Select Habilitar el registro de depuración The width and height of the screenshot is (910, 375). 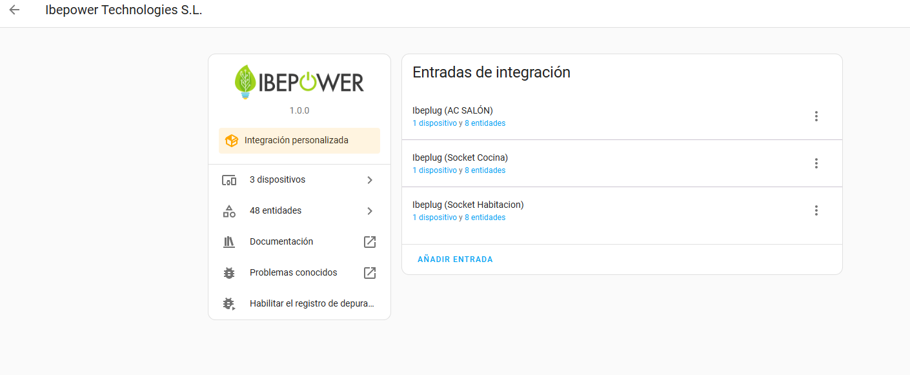click(299, 304)
